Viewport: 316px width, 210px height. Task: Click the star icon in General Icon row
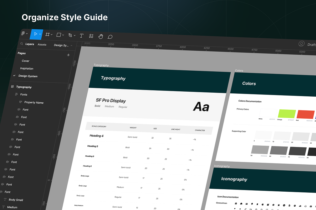[x=279, y=205]
